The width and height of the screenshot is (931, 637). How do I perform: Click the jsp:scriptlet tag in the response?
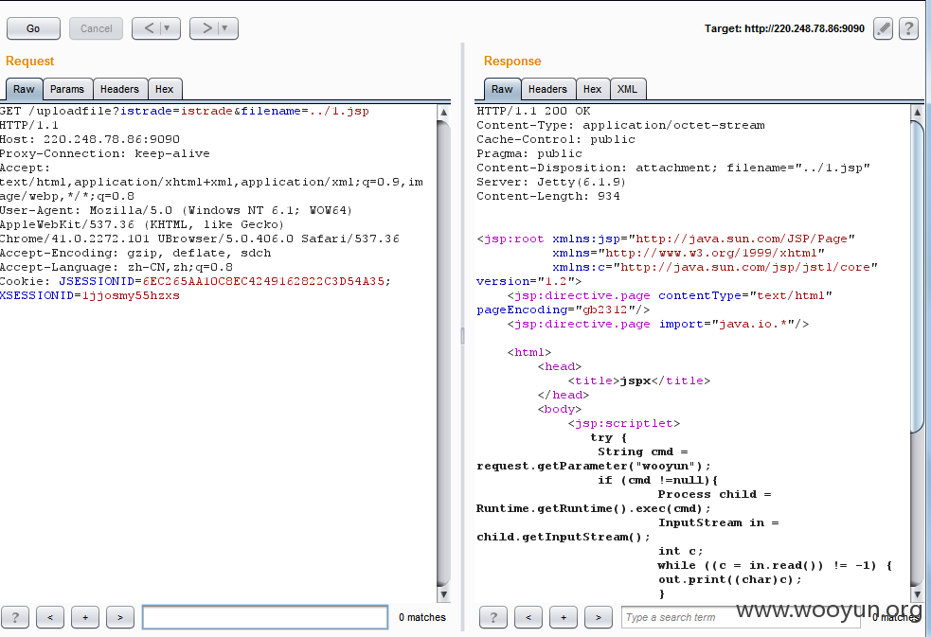click(623, 423)
